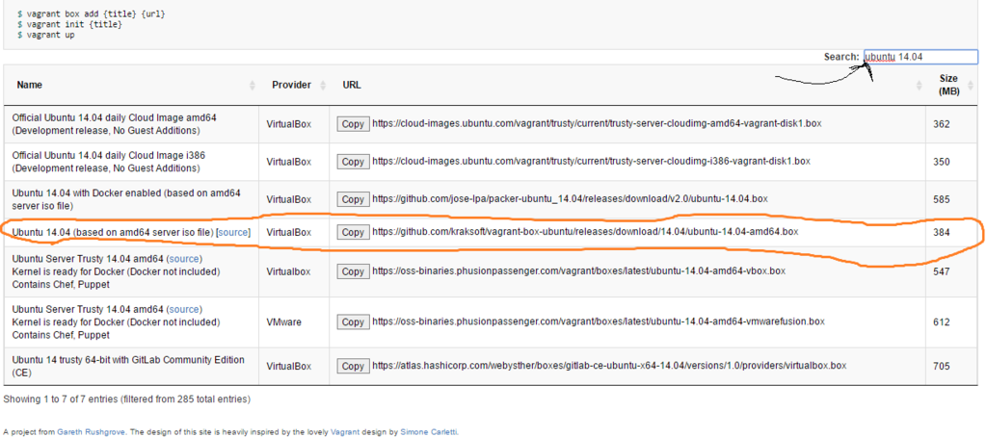Copy URL for Ubuntu 14.04 daily i386 image
Screen dimensions: 987x437
(353, 162)
